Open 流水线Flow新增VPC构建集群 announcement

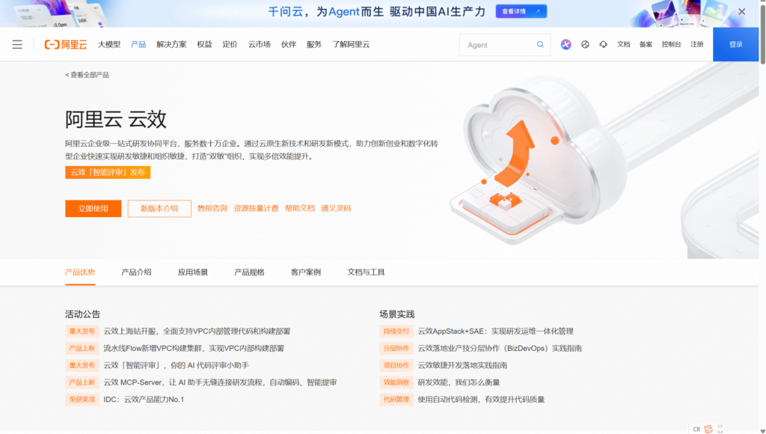pos(194,349)
